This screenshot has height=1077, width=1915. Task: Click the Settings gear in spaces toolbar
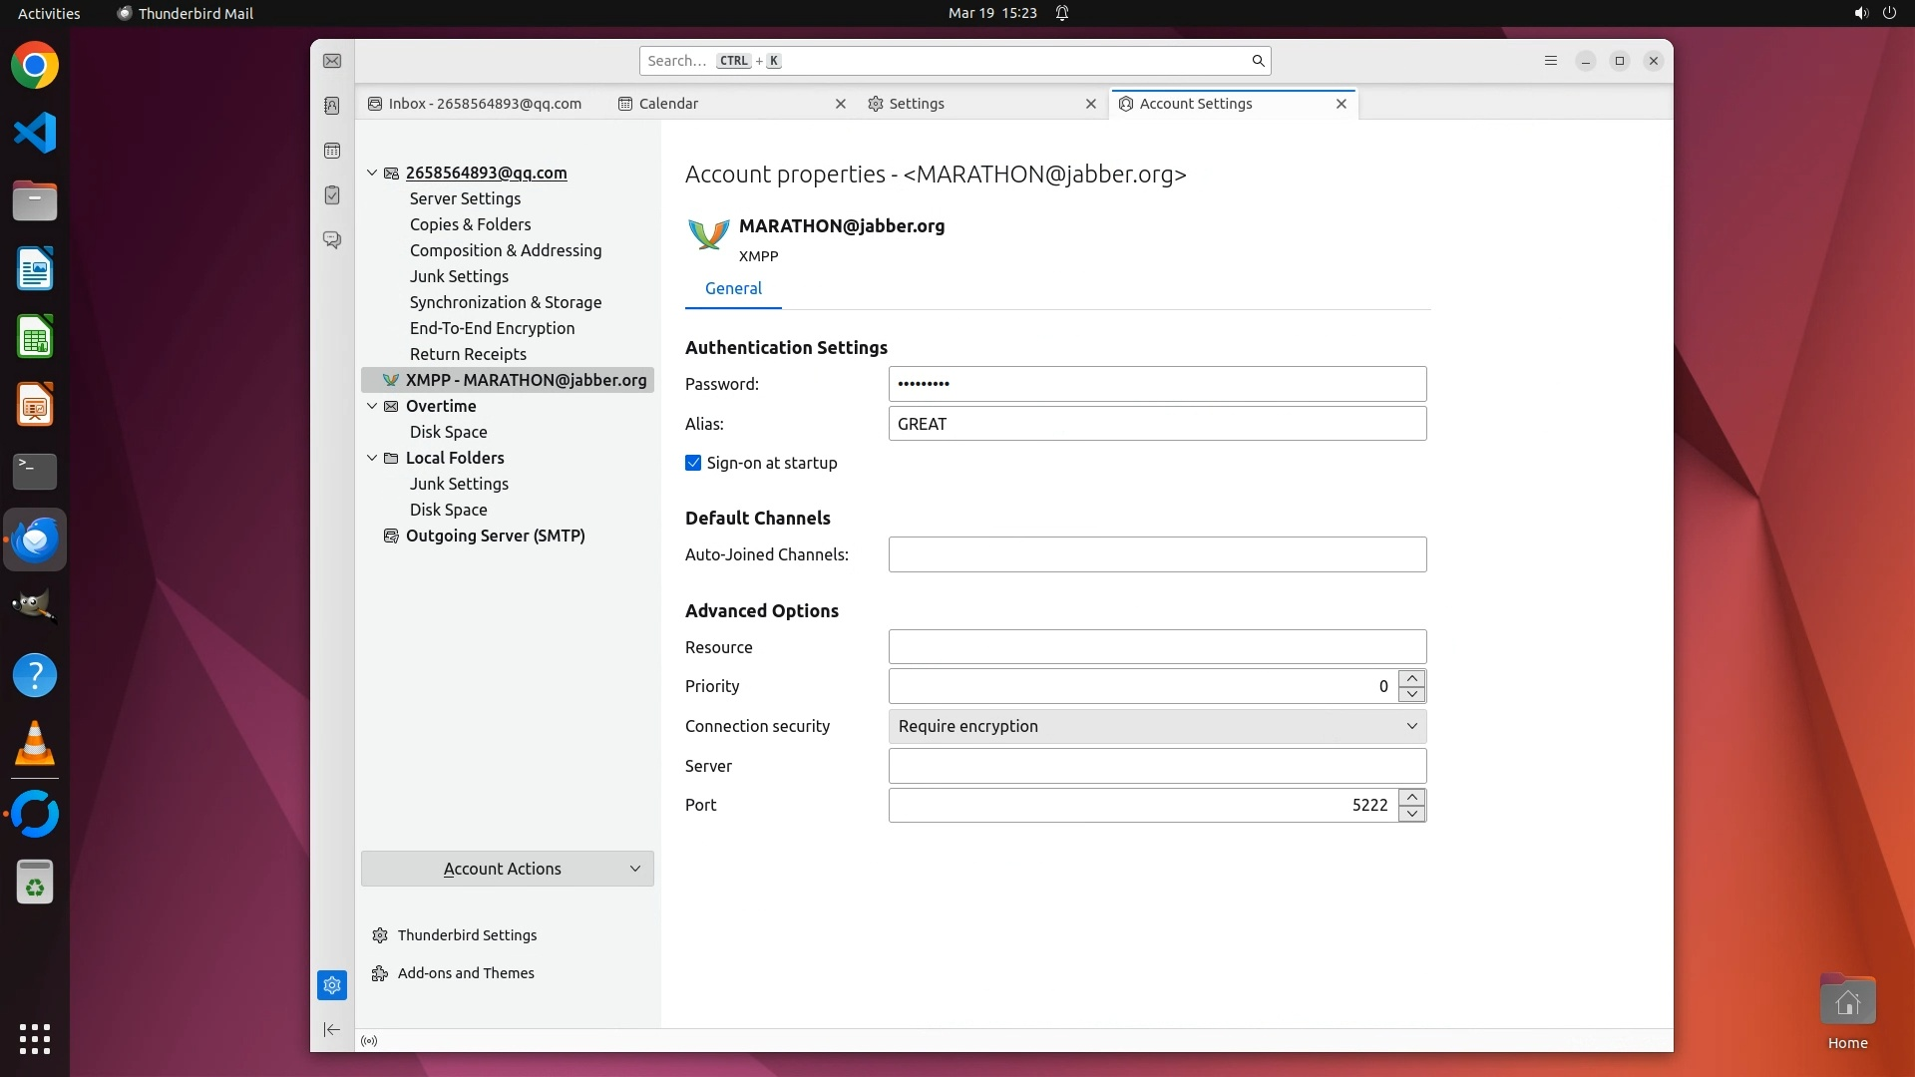coord(332,985)
